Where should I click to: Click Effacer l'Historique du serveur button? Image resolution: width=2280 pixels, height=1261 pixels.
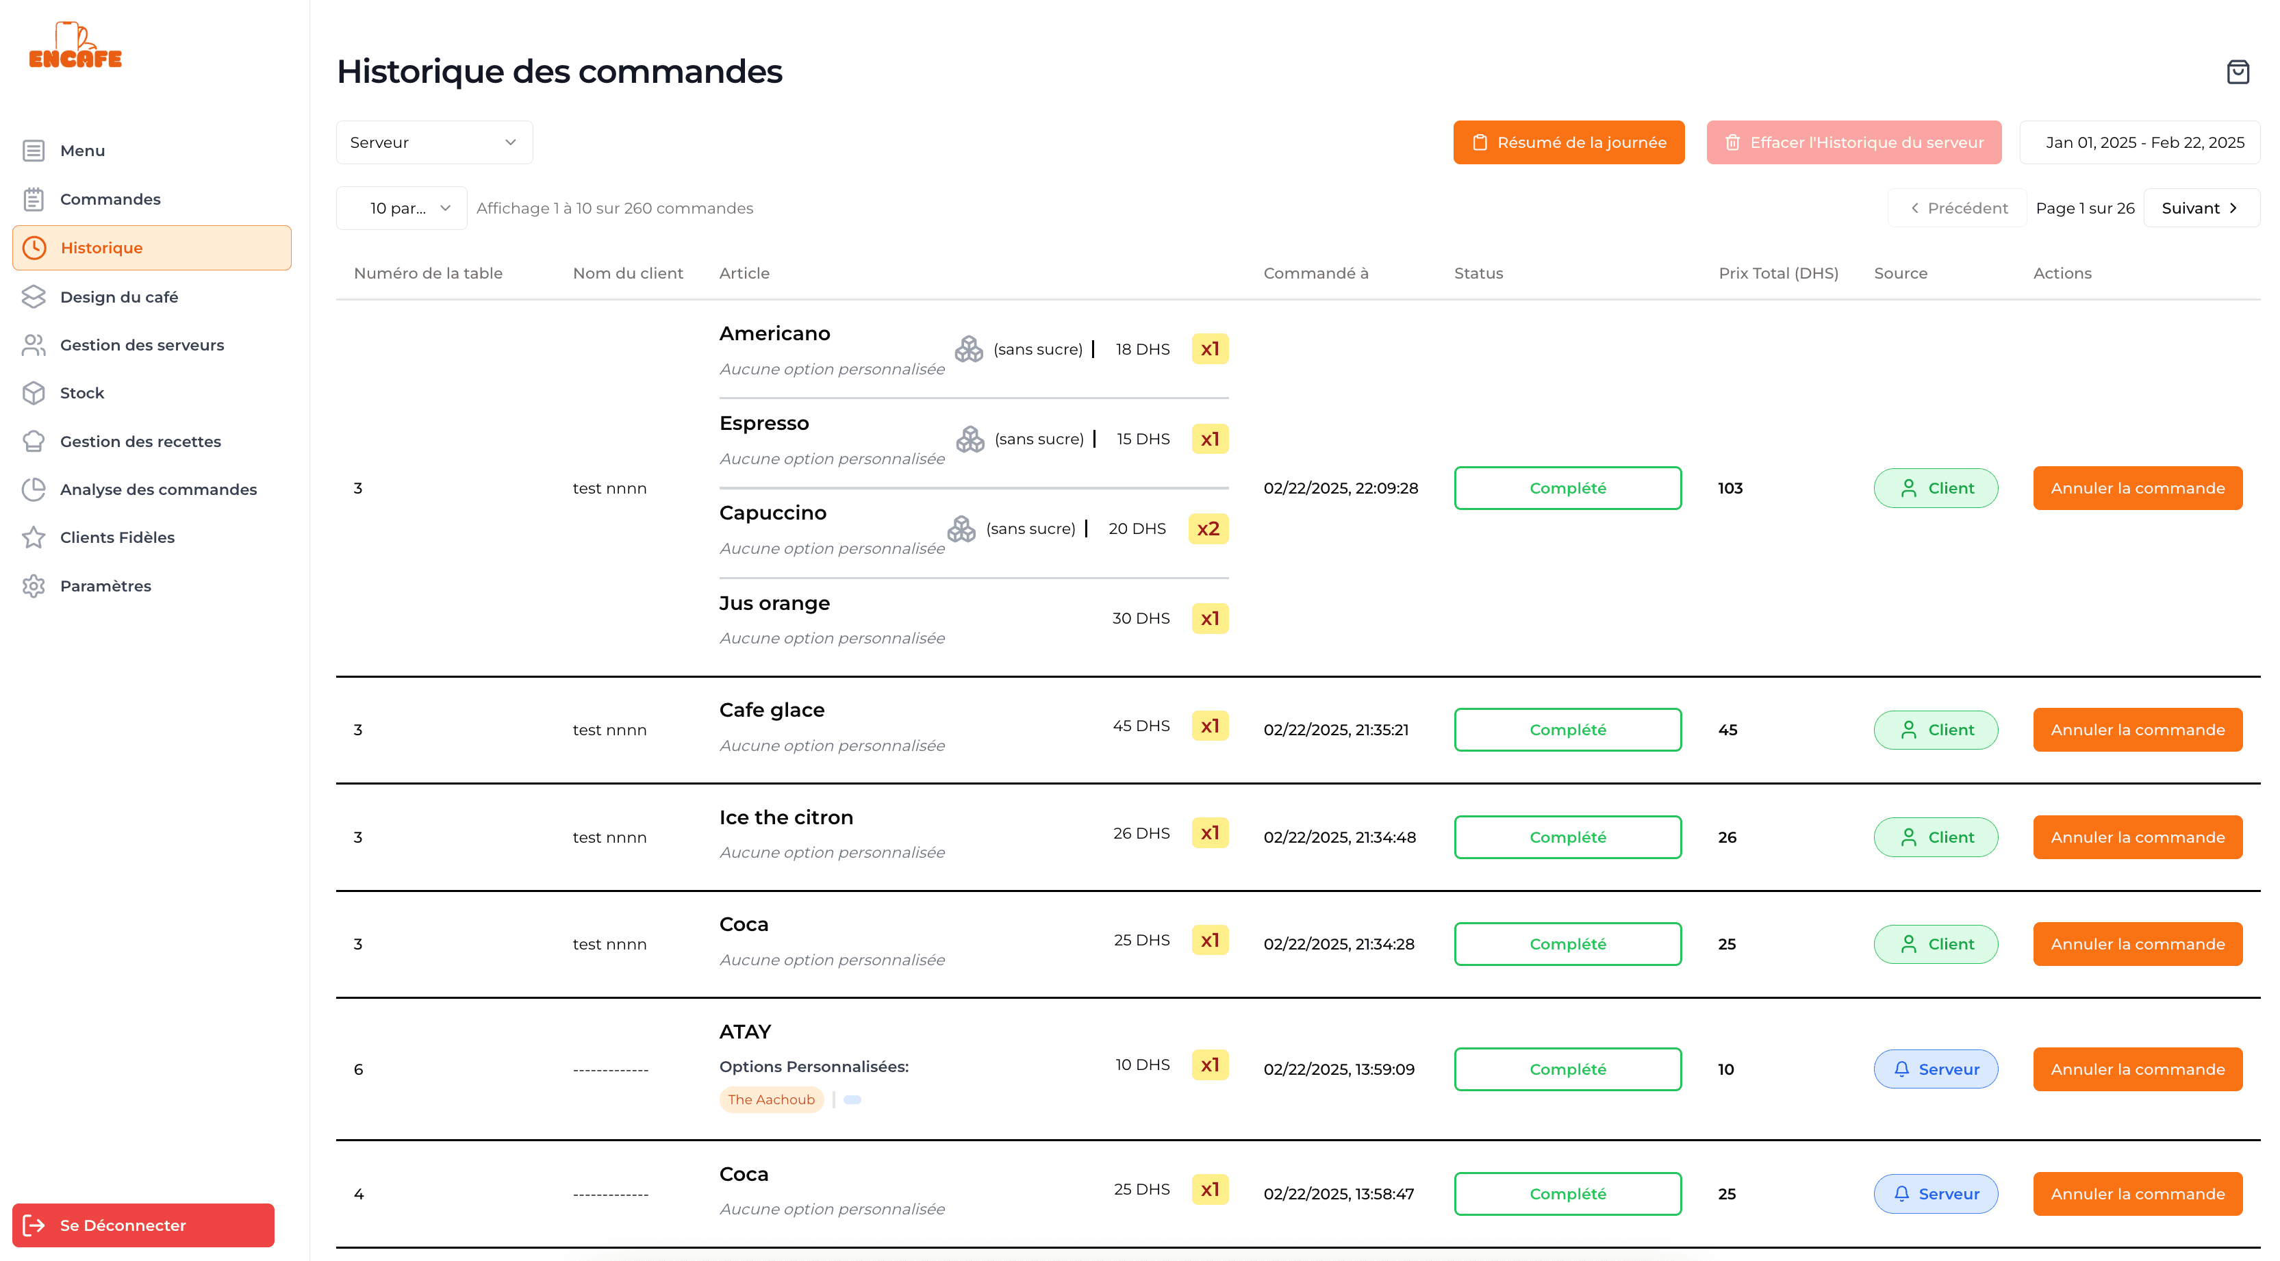pos(1853,142)
